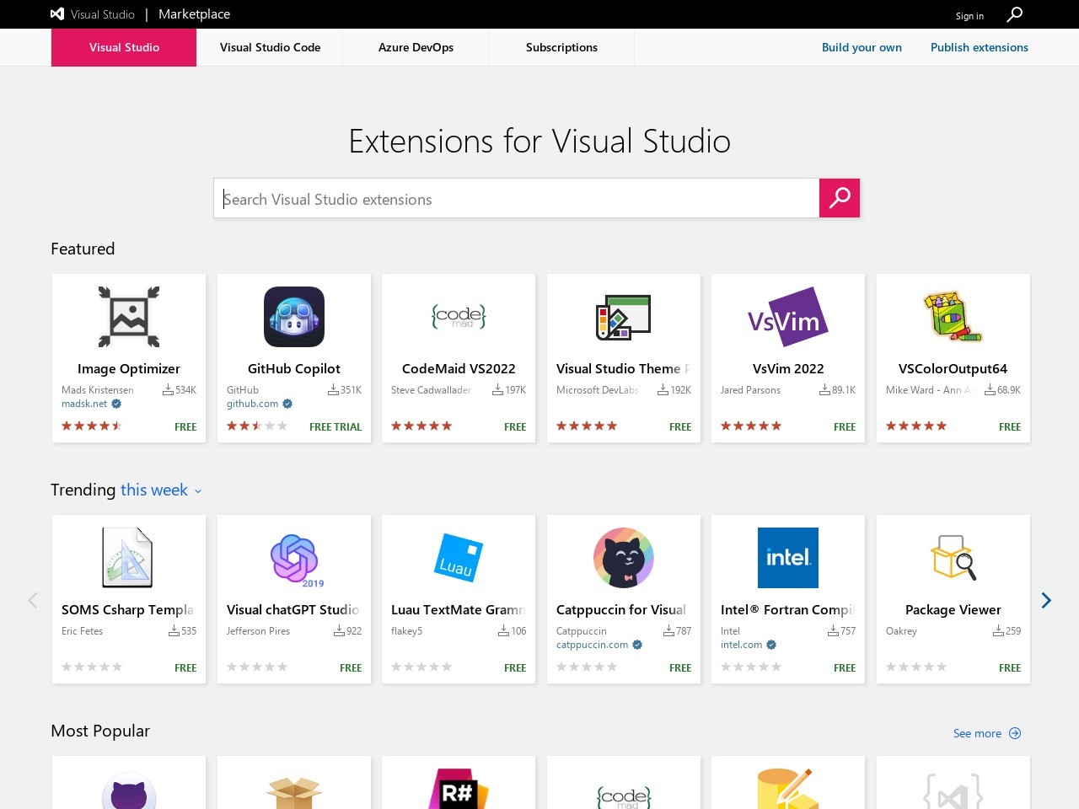1079x809 pixels.
Task: Open CodeMaid icon in Most Popular row
Action: coord(624,797)
